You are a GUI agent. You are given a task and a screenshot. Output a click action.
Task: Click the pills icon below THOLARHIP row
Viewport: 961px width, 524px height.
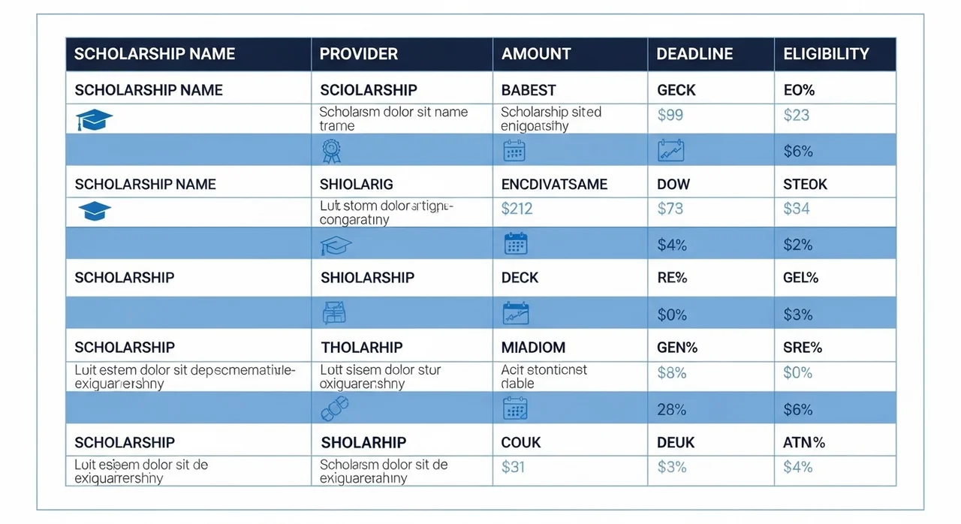[335, 408]
